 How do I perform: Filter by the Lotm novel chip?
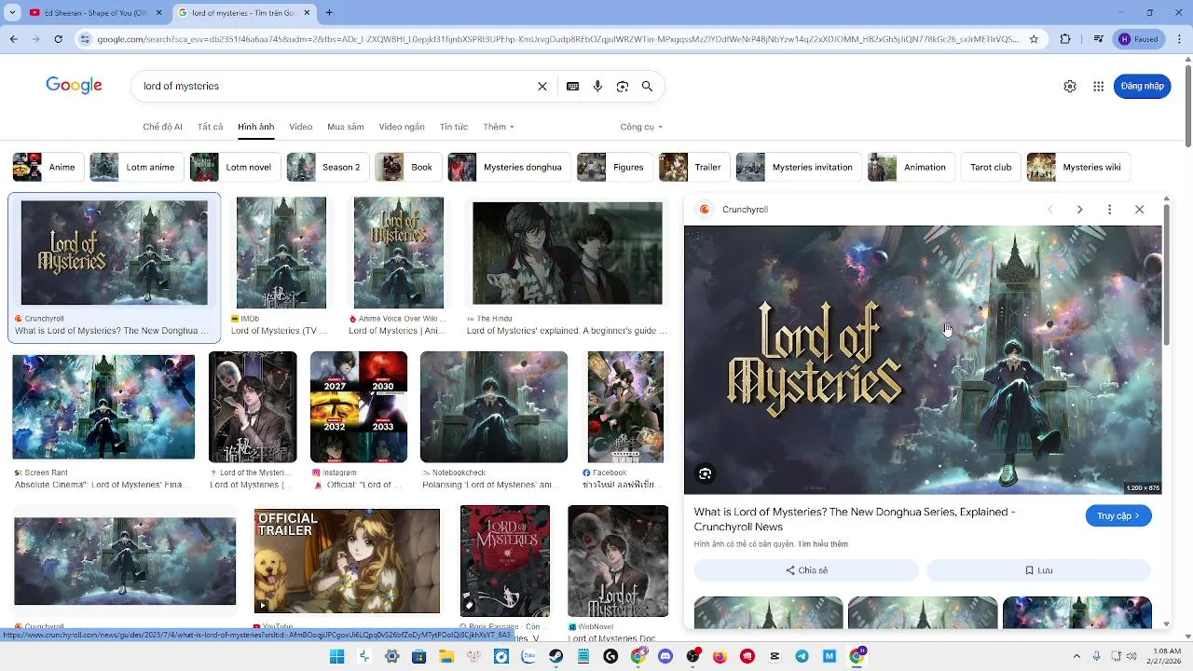[233, 168]
